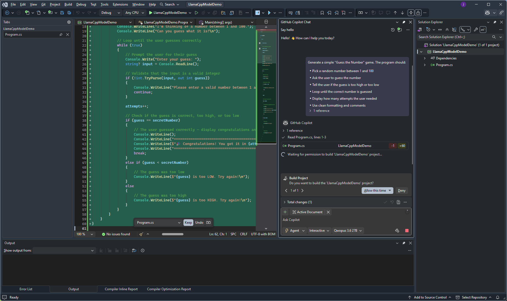This screenshot has height=301, width=507.
Task: Click Select Repository in status bar
Action: (x=474, y=297)
